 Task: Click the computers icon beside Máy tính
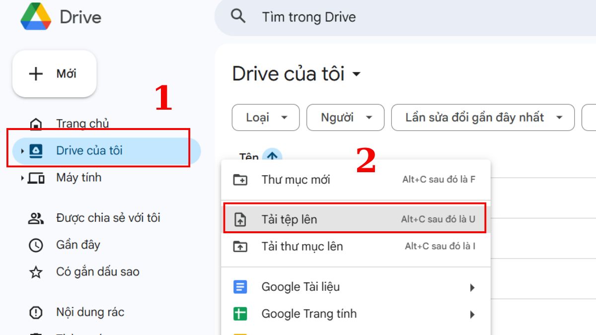pos(36,178)
